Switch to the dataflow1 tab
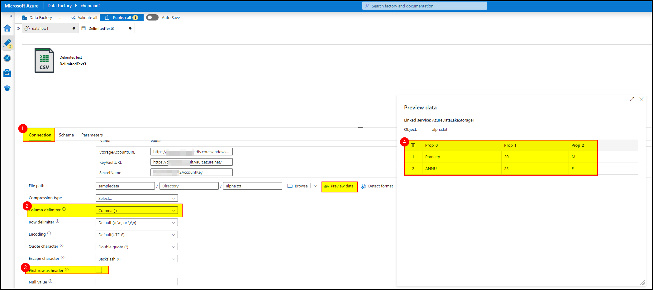The height and width of the screenshot is (290, 653). click(50, 28)
